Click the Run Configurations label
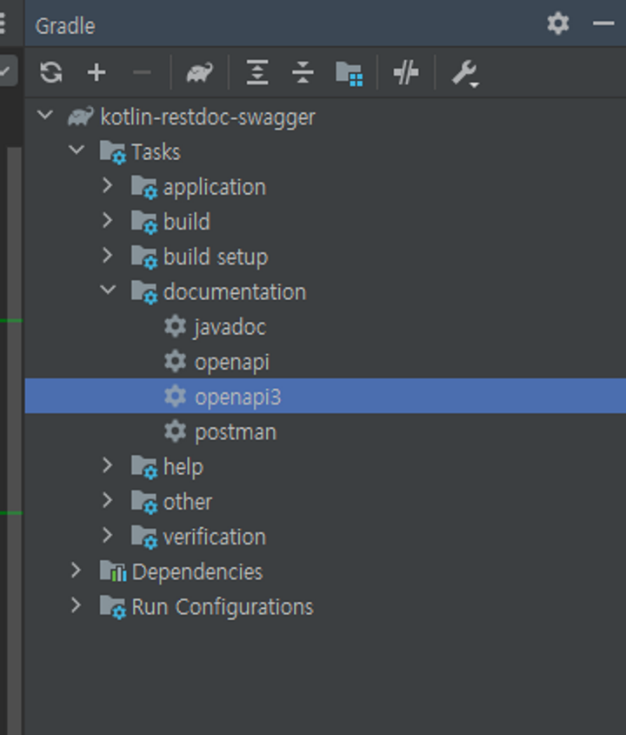Image resolution: width=626 pixels, height=735 pixels. (x=223, y=607)
